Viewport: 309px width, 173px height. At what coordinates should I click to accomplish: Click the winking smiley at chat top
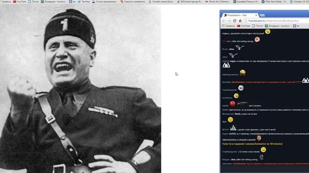pyautogui.click(x=267, y=31)
